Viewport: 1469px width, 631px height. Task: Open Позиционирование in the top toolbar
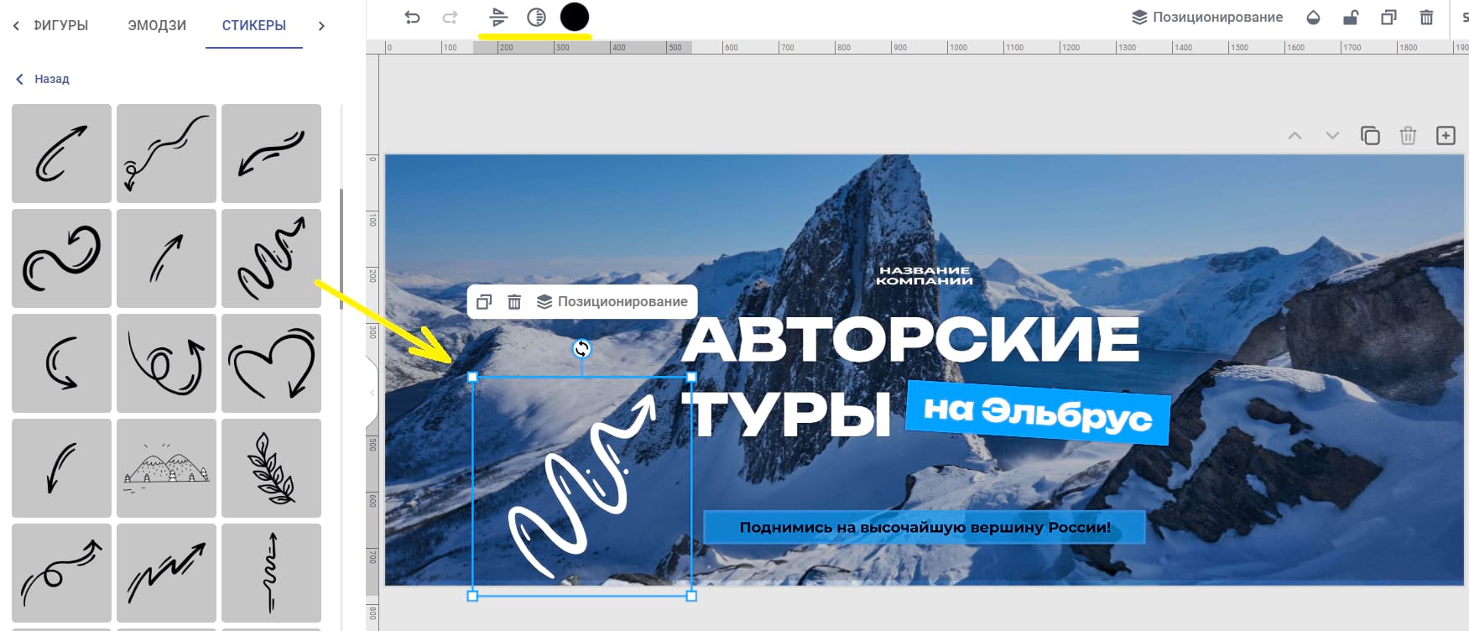click(1207, 17)
